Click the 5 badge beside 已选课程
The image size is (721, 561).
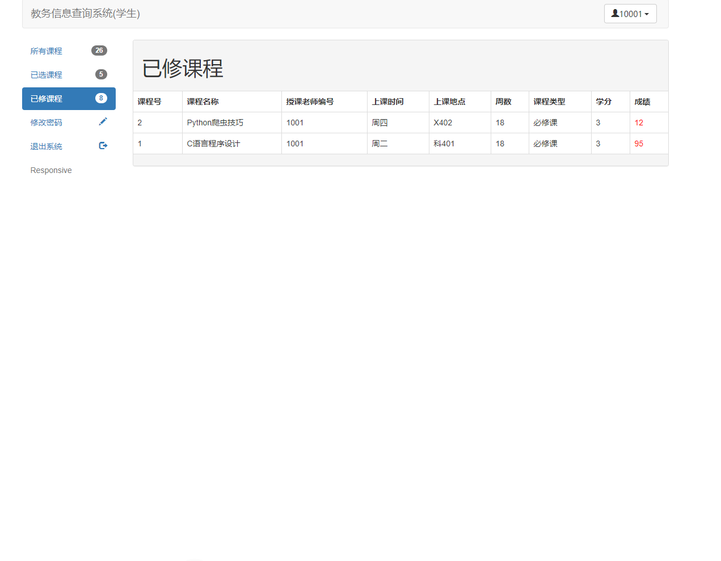100,74
